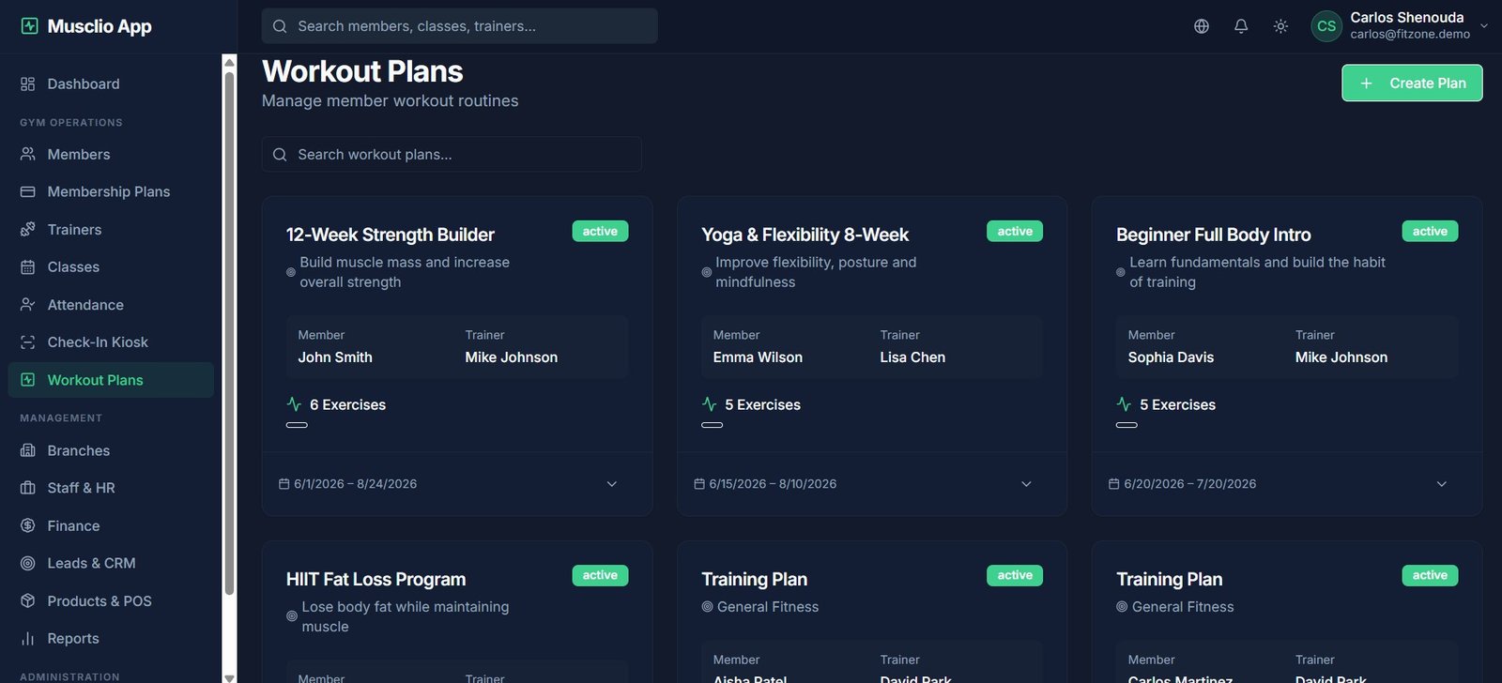1502x683 pixels.
Task: Click member name John Smith
Action: pos(335,357)
